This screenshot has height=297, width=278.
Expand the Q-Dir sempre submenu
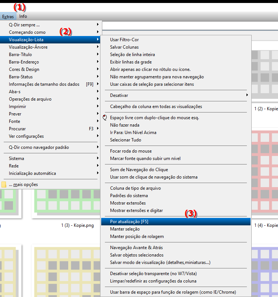pos(50,25)
